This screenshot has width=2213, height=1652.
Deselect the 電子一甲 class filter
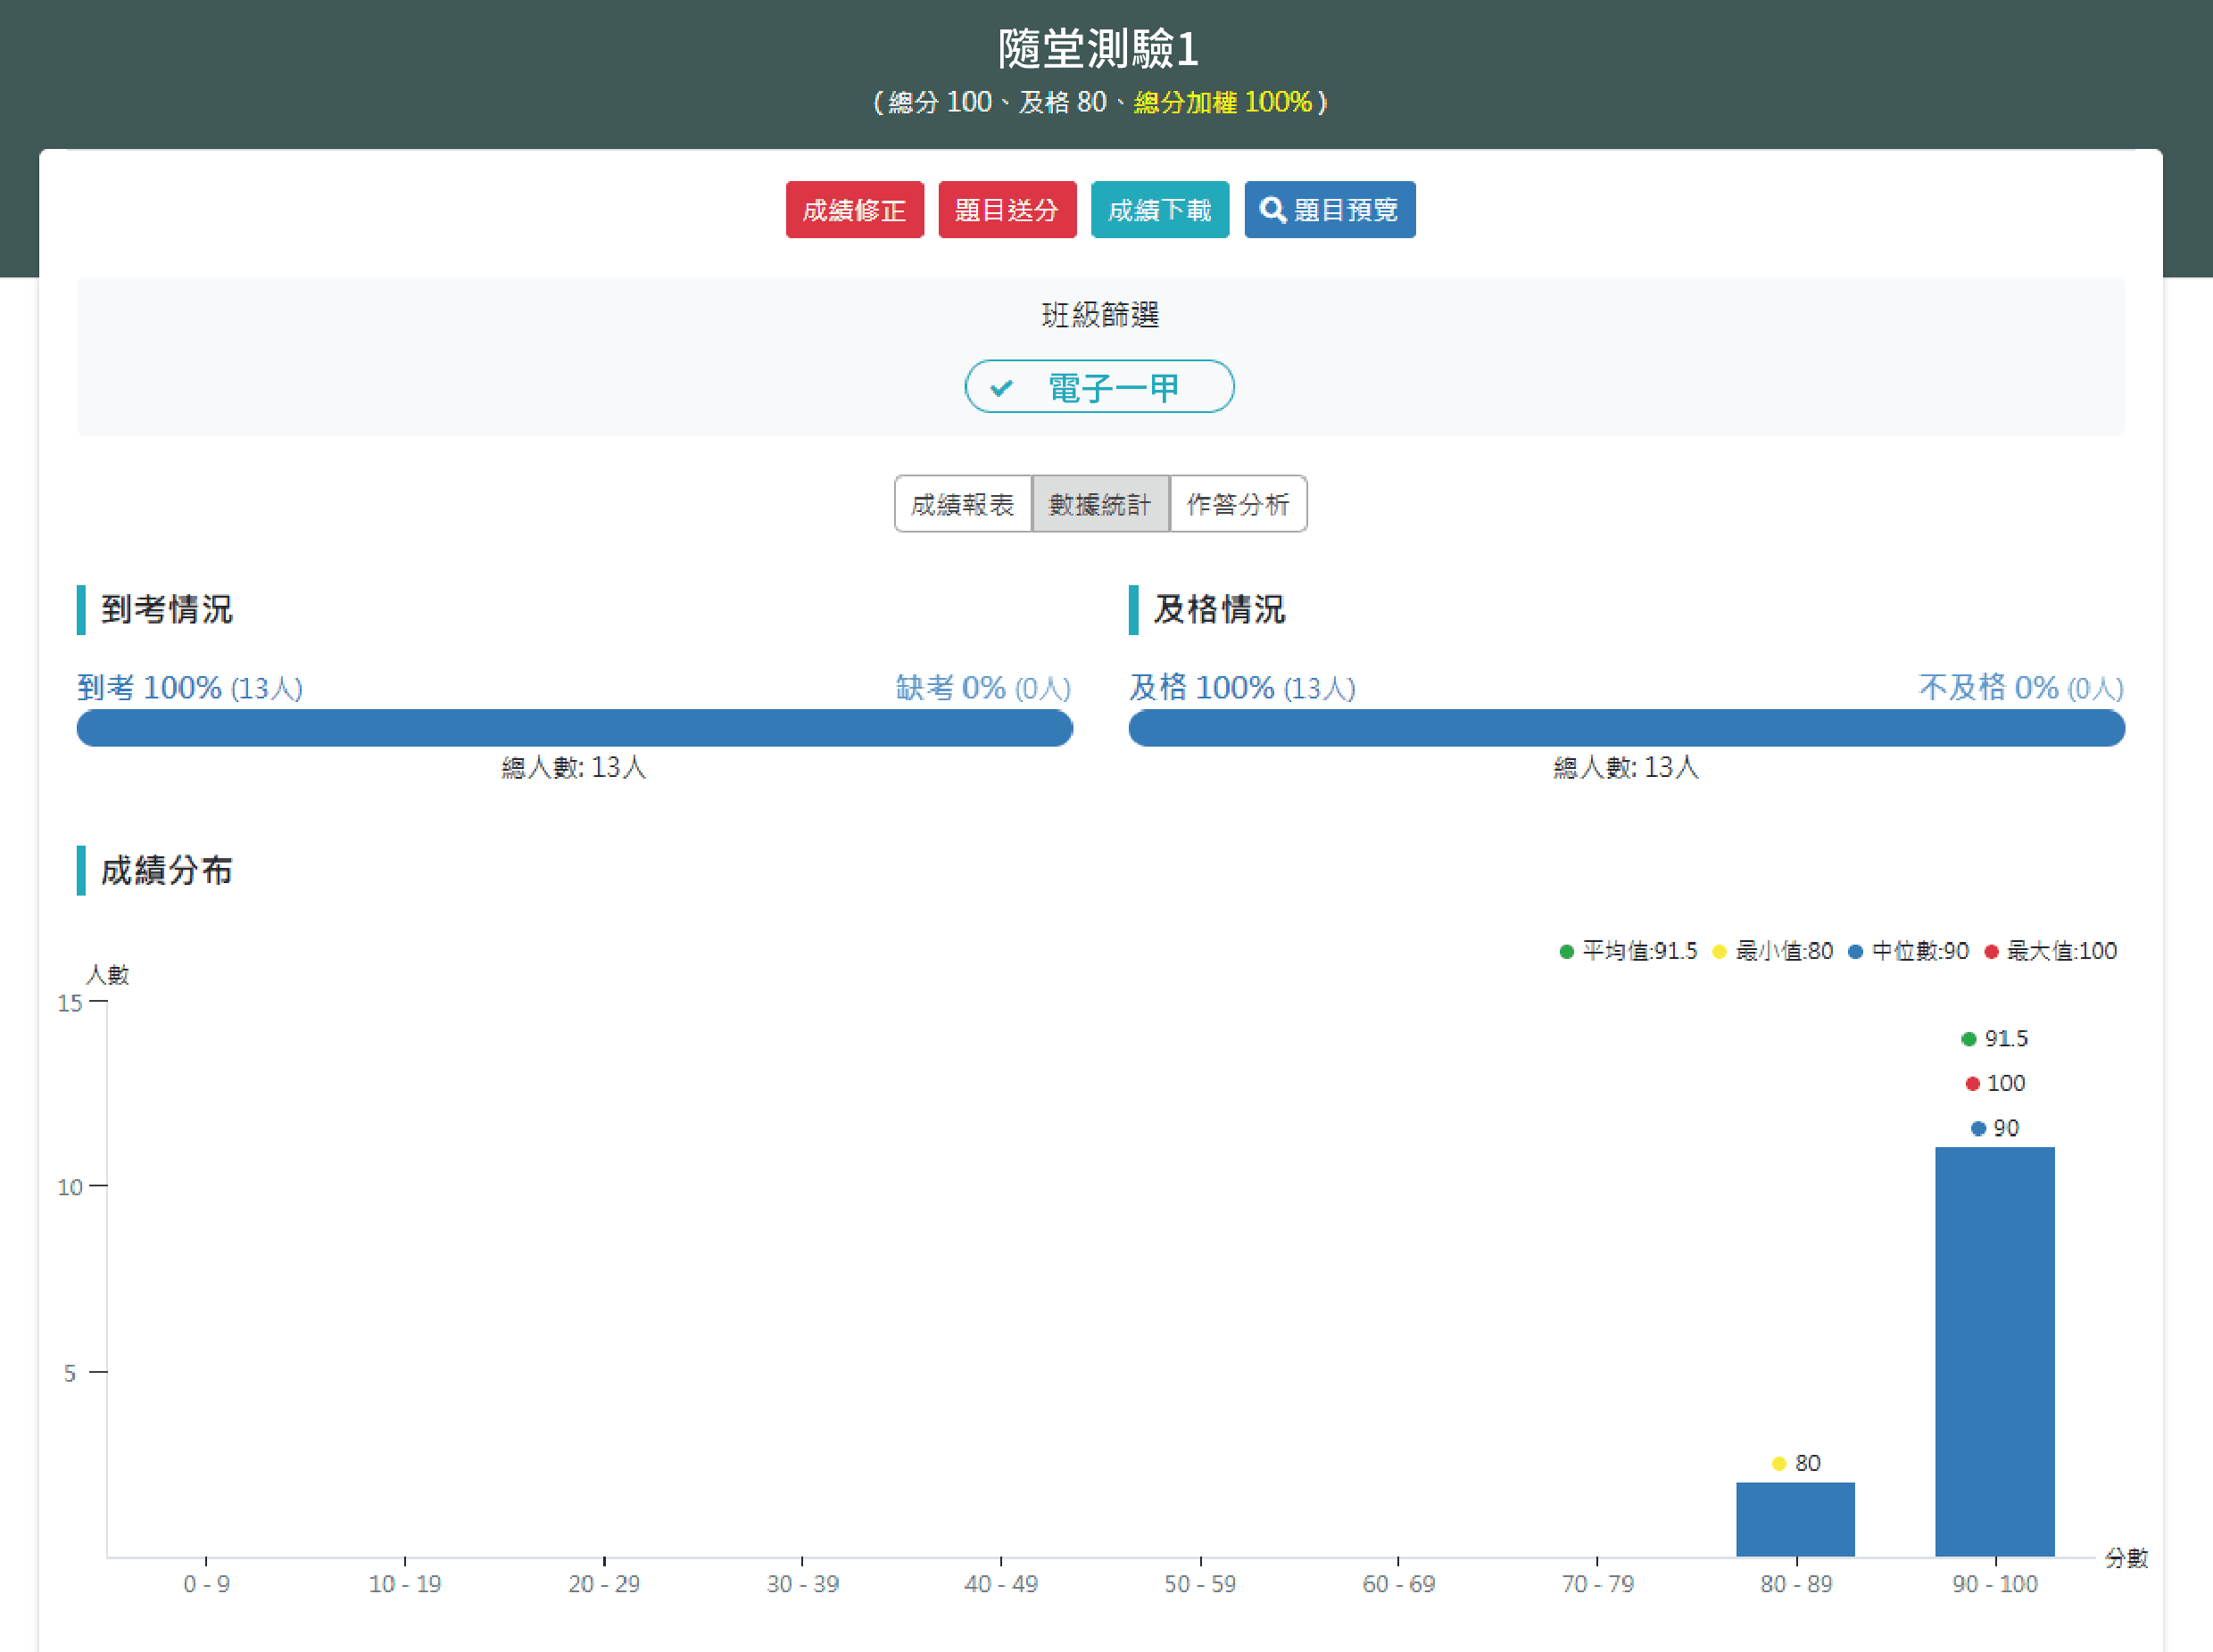pyautogui.click(x=1098, y=387)
